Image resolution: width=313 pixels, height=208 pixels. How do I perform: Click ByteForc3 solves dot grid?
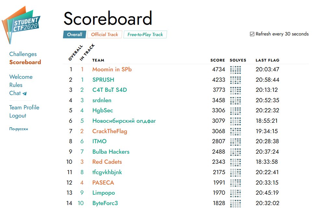(235, 203)
